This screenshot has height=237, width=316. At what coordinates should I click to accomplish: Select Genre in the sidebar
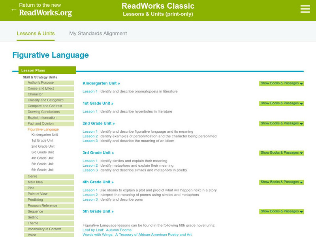point(49,177)
